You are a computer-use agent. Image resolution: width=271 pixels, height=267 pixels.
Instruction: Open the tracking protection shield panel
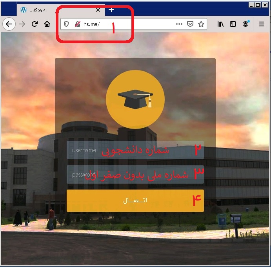[x=66, y=24]
